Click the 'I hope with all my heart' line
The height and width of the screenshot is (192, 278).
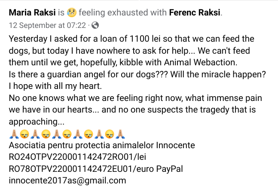pos(55,86)
